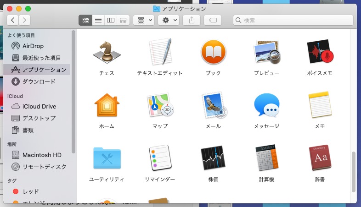
Task: Open the Messages (メッセージ) app icon
Action: tap(266, 105)
